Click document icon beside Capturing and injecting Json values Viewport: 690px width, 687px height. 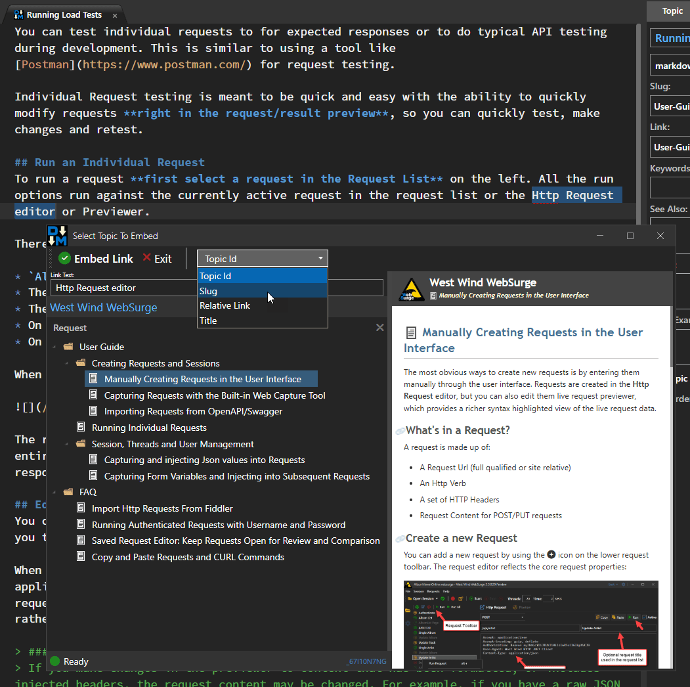pyautogui.click(x=93, y=460)
